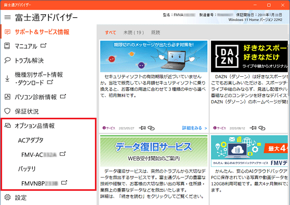Screen dimensions: 290x205
Task: Click the トラブル解決 speech bubble icon
Action: pos(7,60)
